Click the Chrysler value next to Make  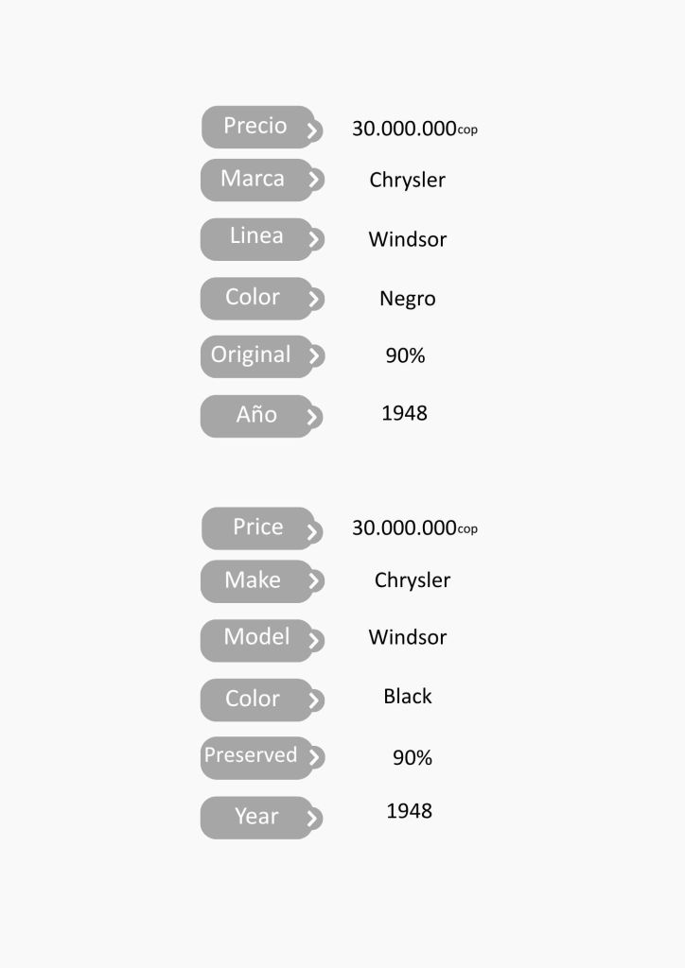coord(413,580)
